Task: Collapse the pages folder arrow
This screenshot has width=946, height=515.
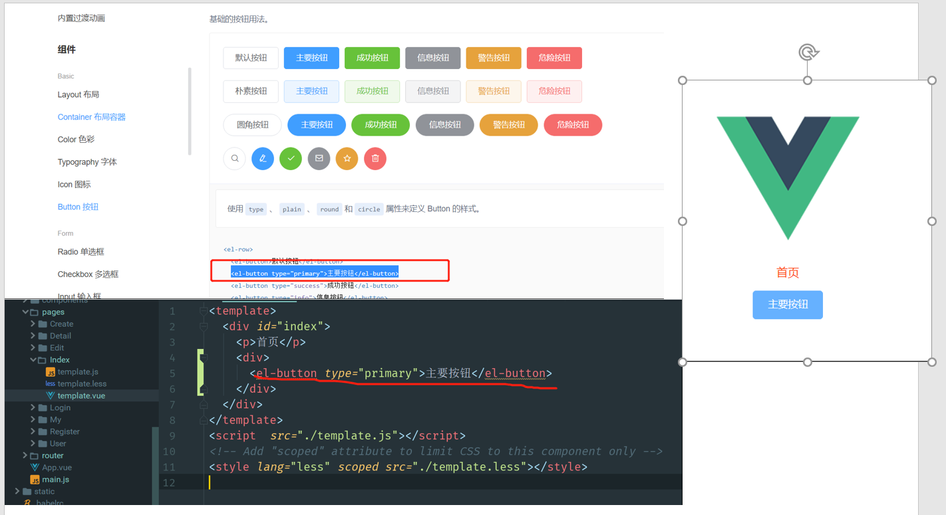Action: click(25, 312)
